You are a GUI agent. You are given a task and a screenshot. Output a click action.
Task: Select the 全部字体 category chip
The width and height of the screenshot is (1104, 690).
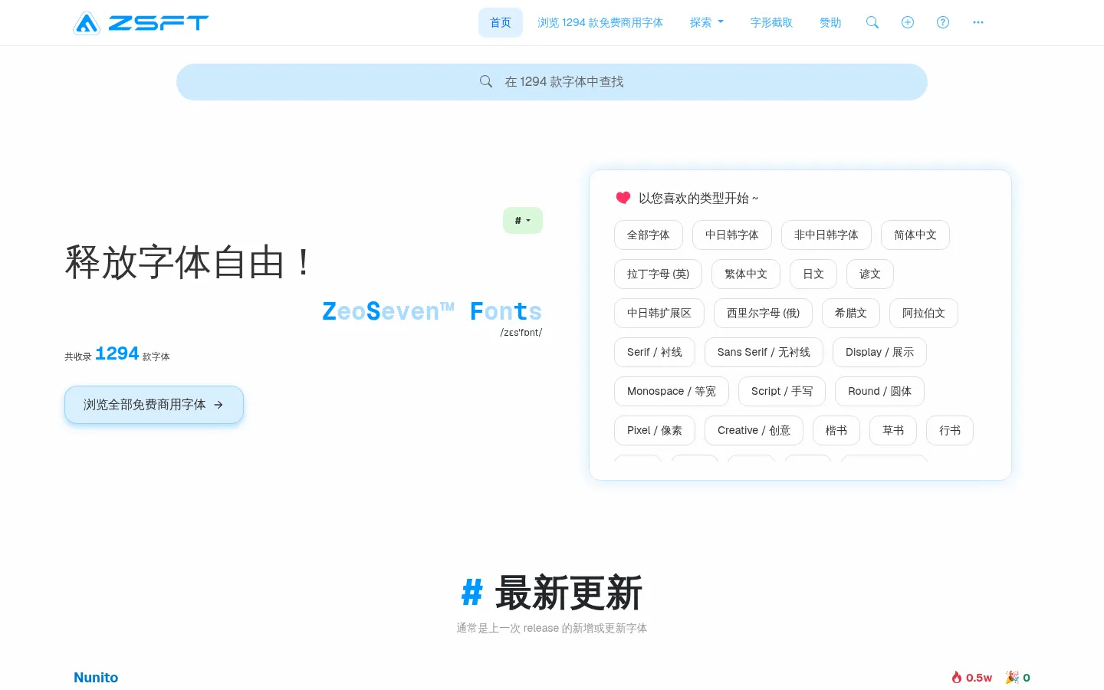click(649, 235)
